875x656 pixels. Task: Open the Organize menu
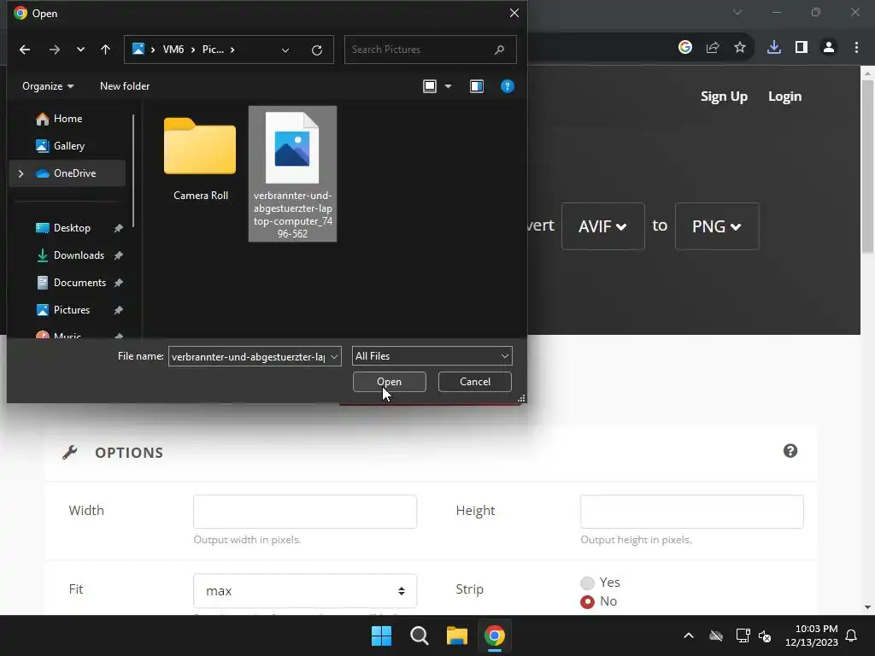pyautogui.click(x=48, y=86)
